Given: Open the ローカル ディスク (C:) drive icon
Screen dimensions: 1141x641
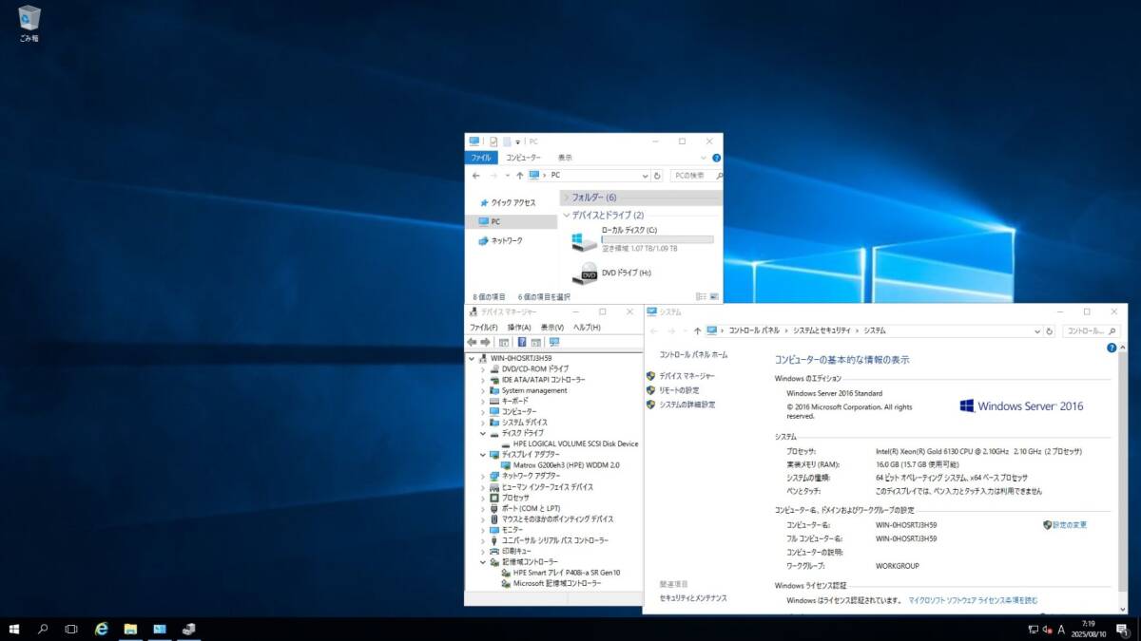Looking at the screenshot, I should [584, 241].
